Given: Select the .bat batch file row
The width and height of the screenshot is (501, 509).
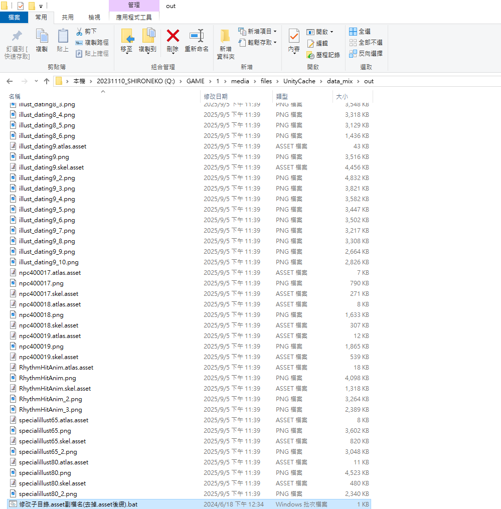Looking at the screenshot, I should (x=189, y=504).
